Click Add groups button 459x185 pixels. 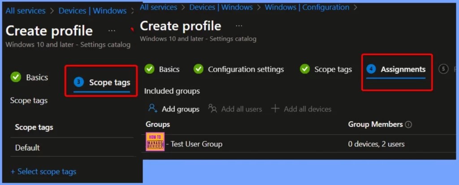(174, 109)
